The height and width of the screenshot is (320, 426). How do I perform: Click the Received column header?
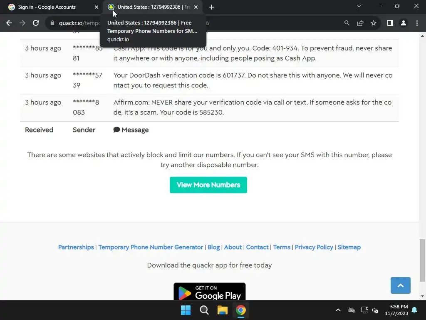(39, 130)
